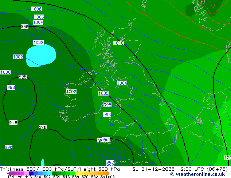Click the 1008 isobar label
This screenshot has height=178, width=231.
(36, 9)
